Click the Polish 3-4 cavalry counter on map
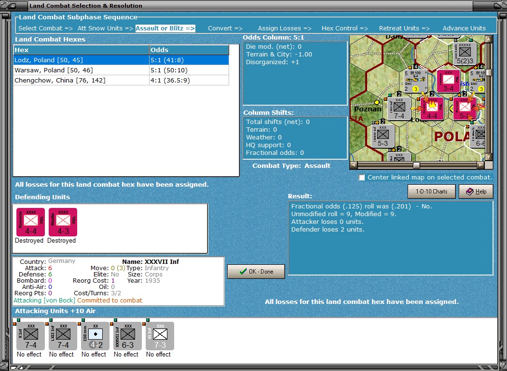507x371 pixels. click(x=448, y=81)
